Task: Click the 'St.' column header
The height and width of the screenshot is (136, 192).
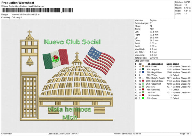Action: tap(149, 64)
